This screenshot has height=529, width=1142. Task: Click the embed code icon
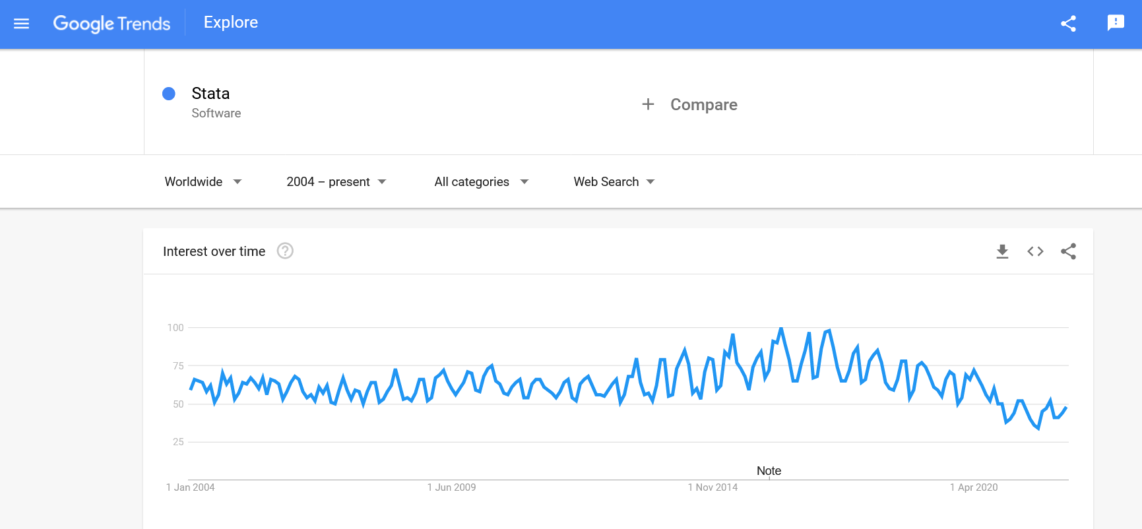coord(1035,251)
